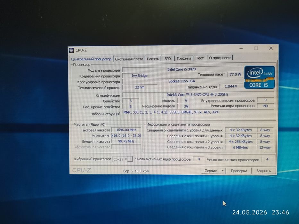This screenshot has height=224, width=299.
Task: Open the О программе tab
Action: (220, 58)
